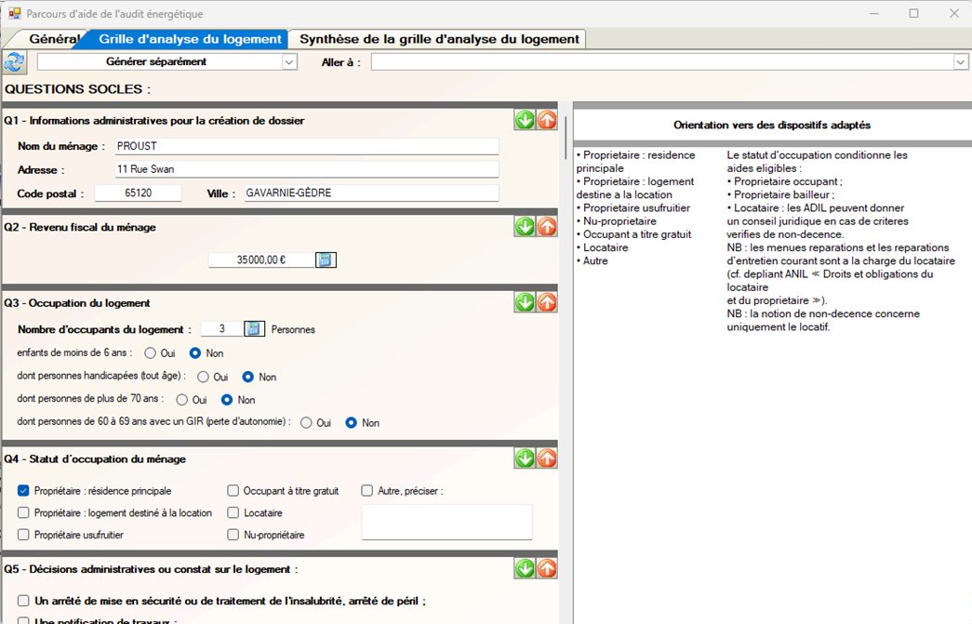The height and width of the screenshot is (624, 972).
Task: Uncheck Propriétaire : résidence principale
Action: pos(24,491)
